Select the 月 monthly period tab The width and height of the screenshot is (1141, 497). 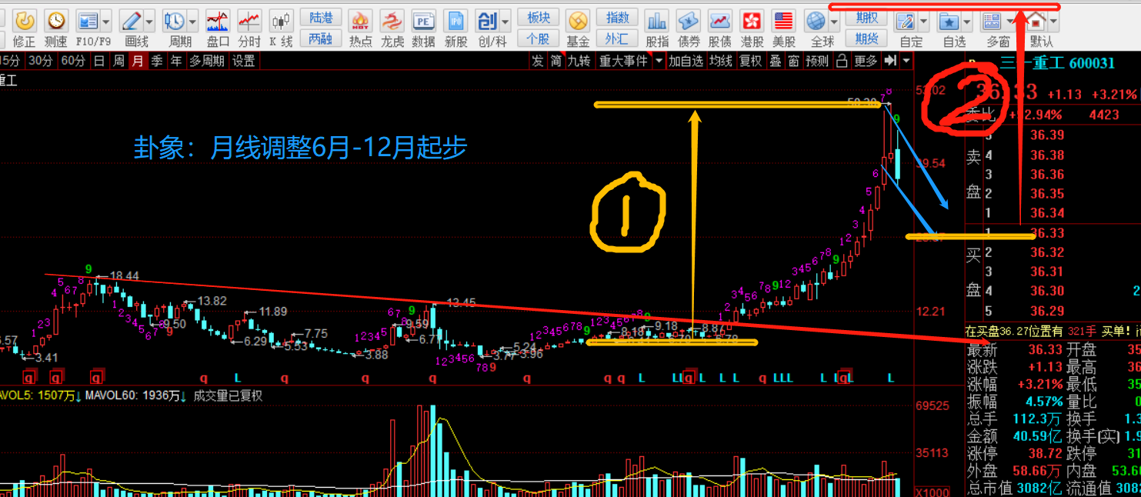(x=138, y=61)
